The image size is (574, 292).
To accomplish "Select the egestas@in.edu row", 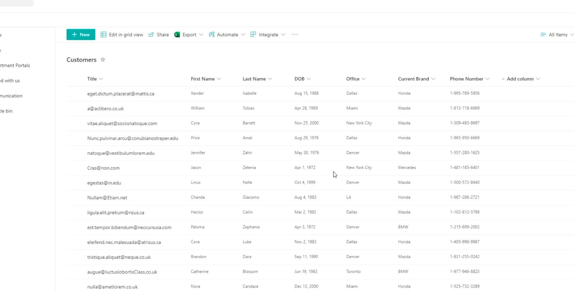I will click(320, 183).
